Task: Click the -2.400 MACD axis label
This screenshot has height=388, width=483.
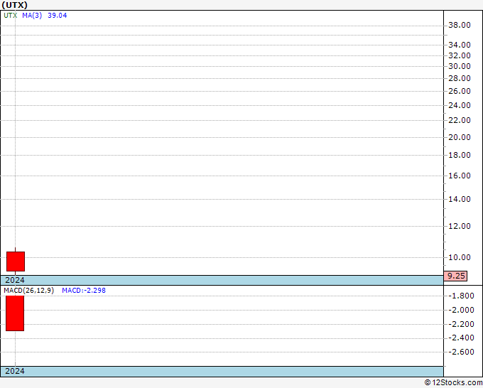Action: (461, 338)
